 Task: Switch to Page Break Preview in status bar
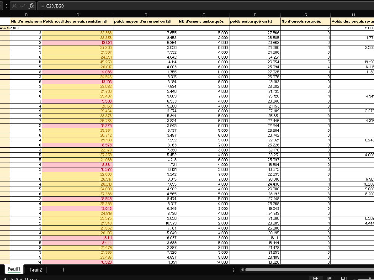pos(344,279)
